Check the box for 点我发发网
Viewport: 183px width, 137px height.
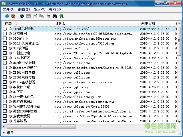click(5, 116)
